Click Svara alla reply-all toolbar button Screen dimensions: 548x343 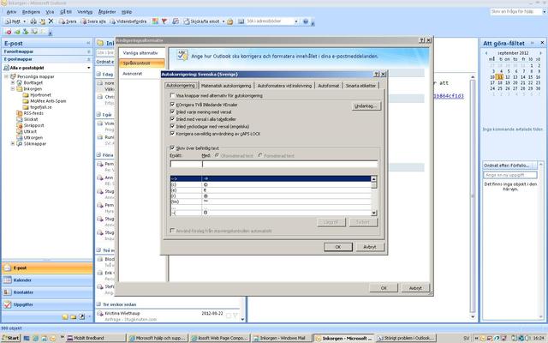[93, 21]
